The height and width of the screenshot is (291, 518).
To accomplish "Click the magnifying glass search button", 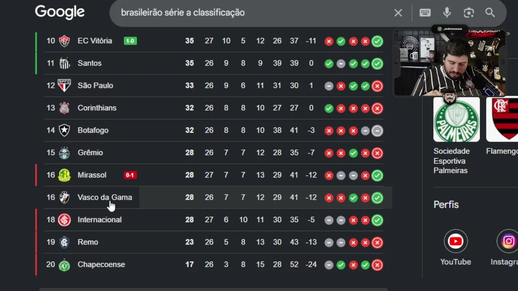I will click(490, 13).
